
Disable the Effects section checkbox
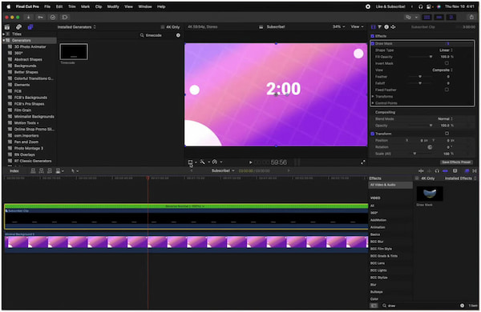[373, 36]
